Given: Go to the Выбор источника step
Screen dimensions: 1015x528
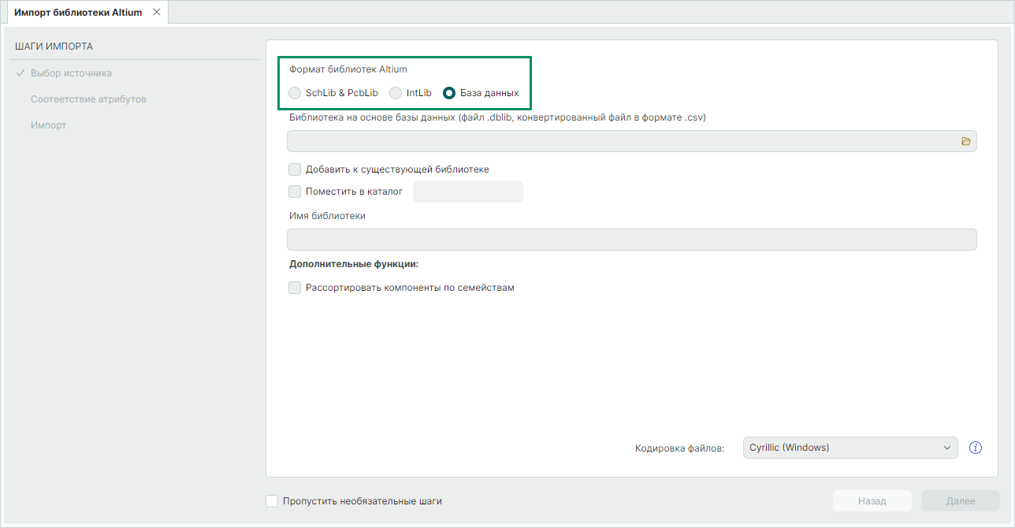Looking at the screenshot, I should point(71,73).
